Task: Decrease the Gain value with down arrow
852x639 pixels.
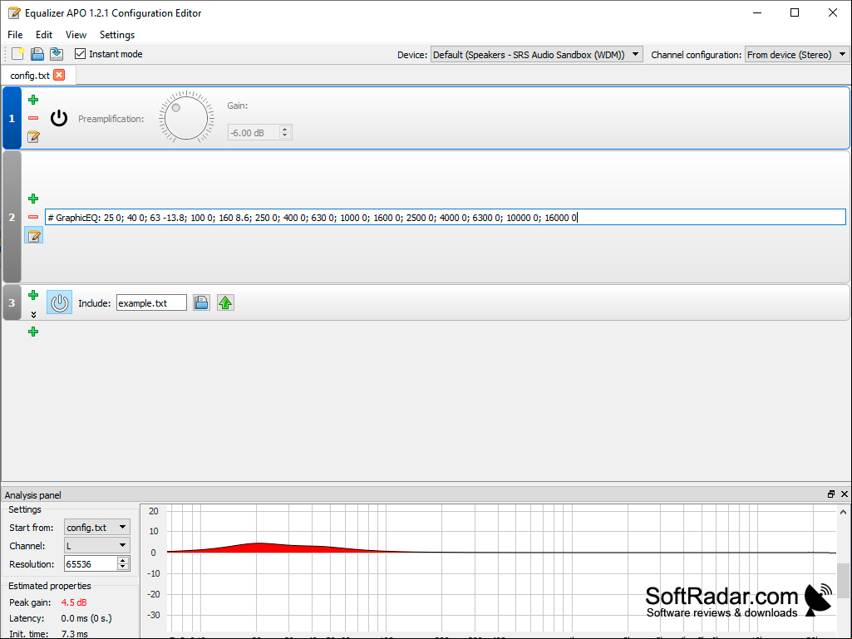Action: pyautogui.click(x=285, y=135)
